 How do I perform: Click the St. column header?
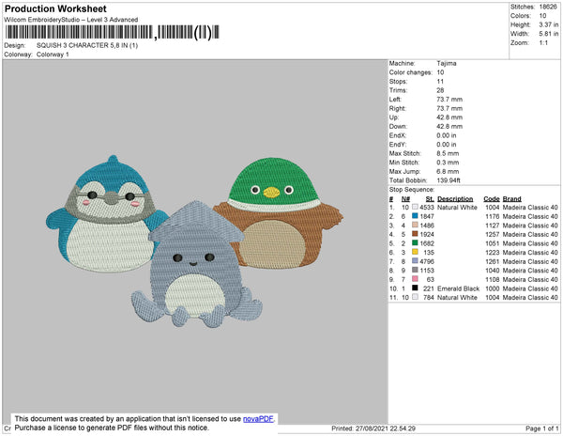tap(430, 199)
